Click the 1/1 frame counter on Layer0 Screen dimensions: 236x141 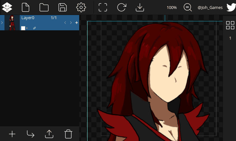pyautogui.click(x=54, y=18)
